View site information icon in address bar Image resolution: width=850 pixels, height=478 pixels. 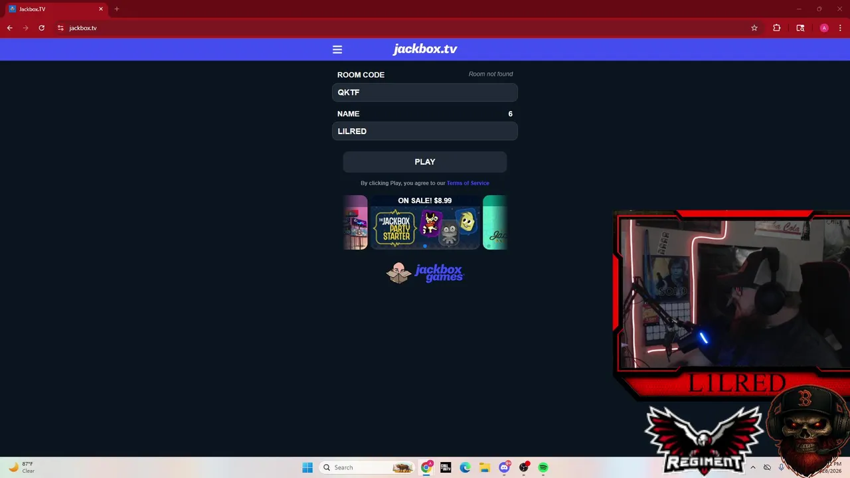coord(60,28)
